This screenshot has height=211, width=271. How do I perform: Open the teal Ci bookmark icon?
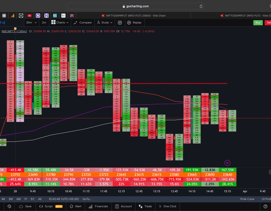55,16
